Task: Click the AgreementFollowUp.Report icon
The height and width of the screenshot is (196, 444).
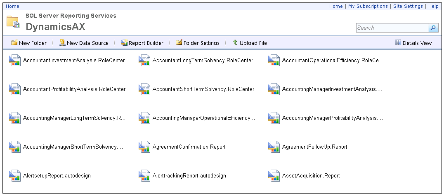Action: click(274, 147)
